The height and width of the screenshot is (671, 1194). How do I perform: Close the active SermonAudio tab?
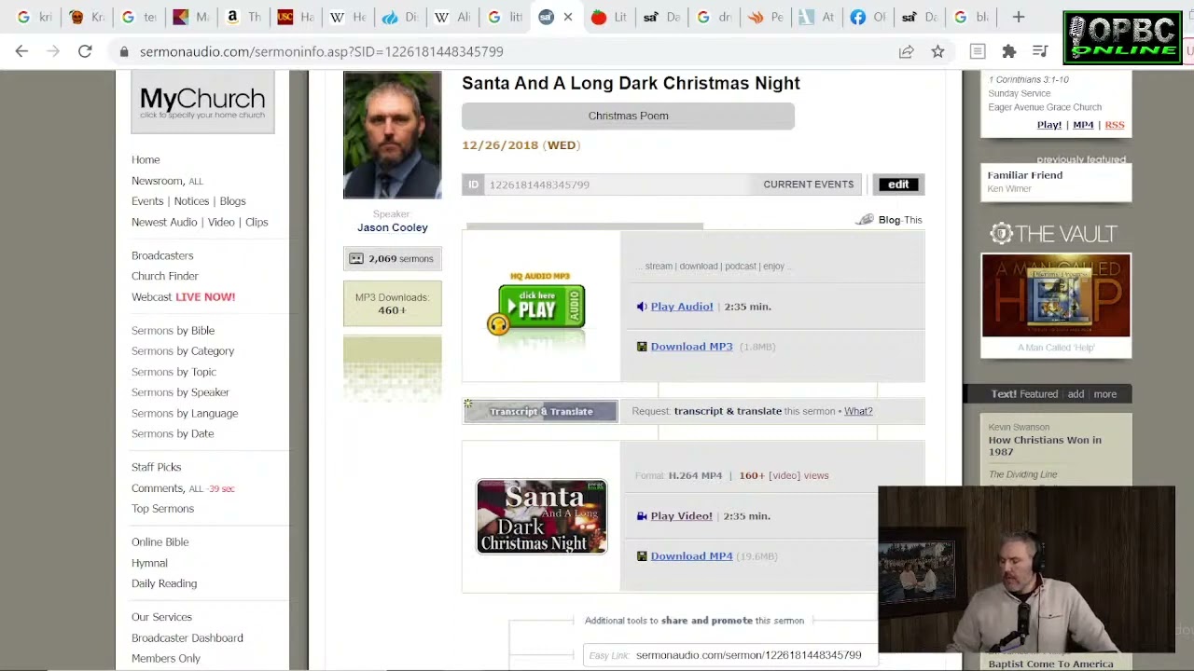tap(567, 17)
